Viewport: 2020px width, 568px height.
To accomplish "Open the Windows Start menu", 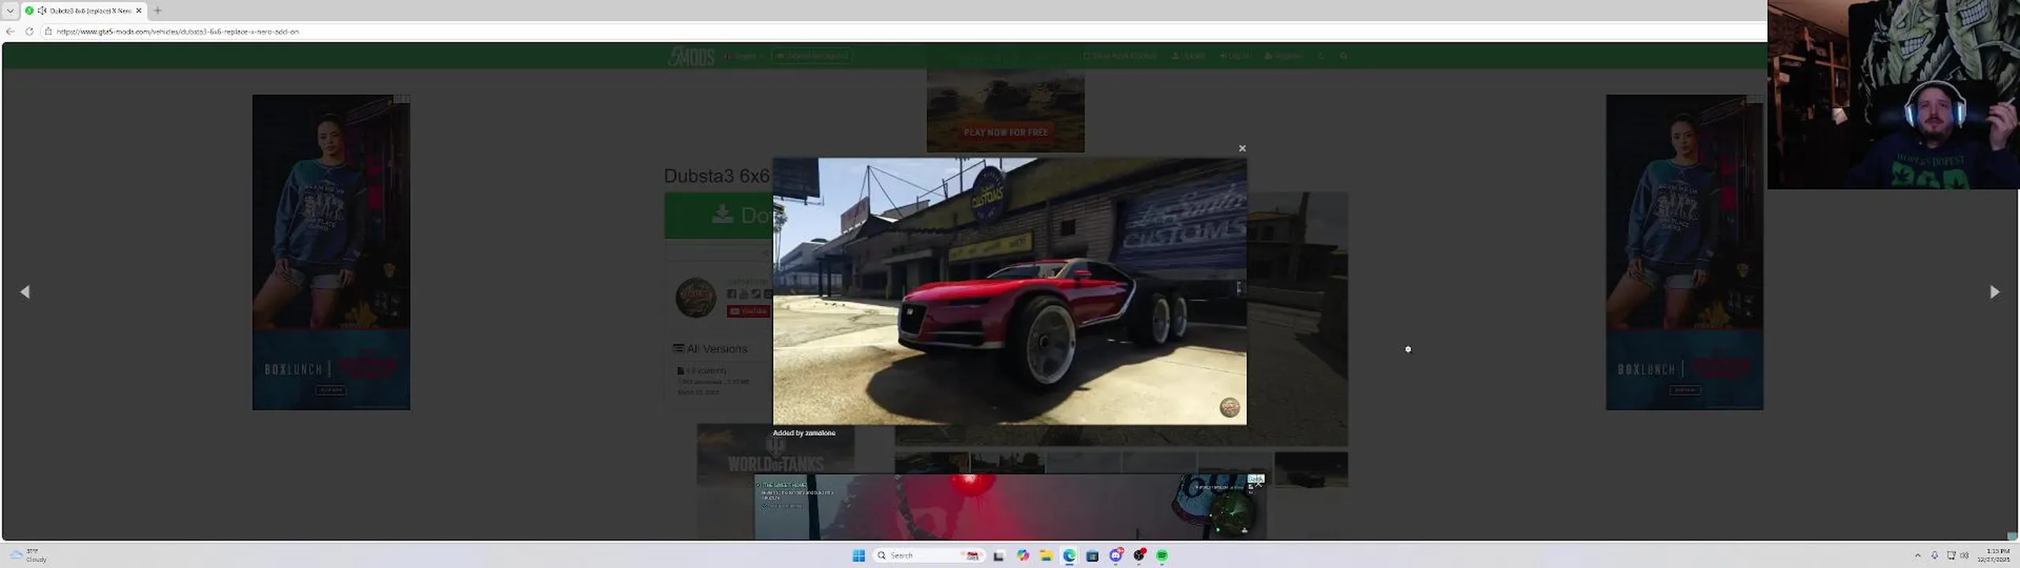I will [x=858, y=555].
